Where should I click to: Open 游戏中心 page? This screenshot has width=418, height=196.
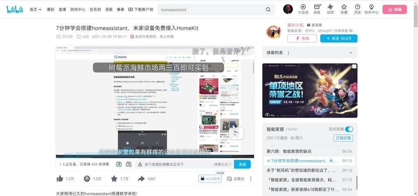coord(78,9)
